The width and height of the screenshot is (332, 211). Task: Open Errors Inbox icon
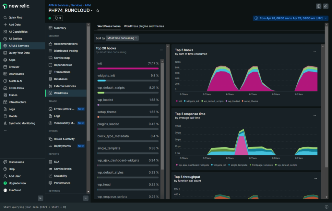coord(5,88)
